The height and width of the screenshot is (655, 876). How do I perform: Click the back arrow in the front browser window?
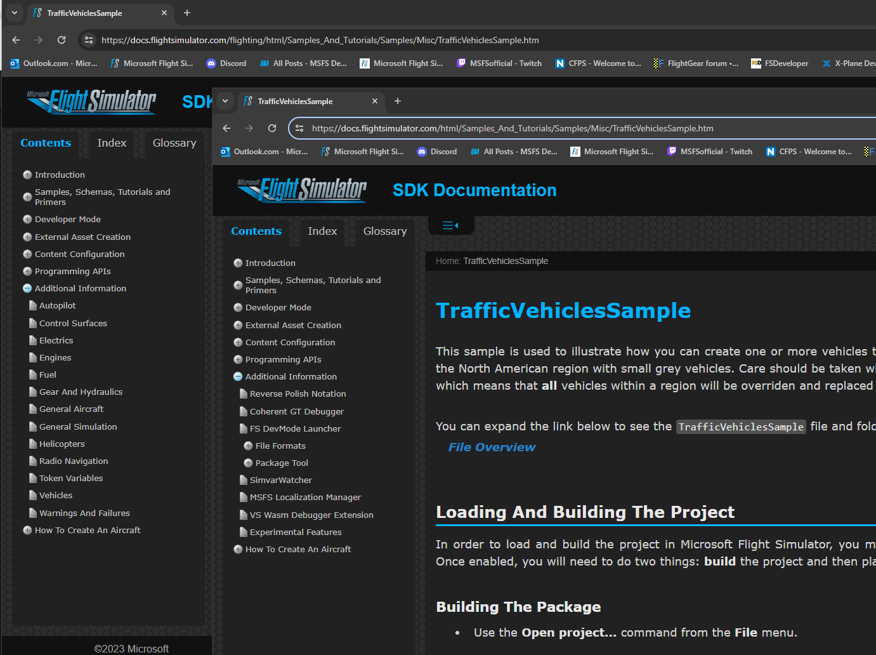click(226, 128)
